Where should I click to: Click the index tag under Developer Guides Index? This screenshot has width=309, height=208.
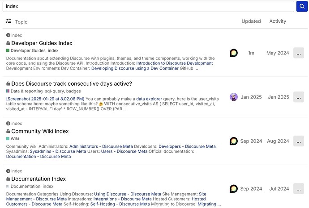(53, 50)
